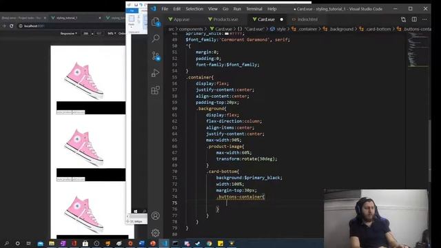Image resolution: width=441 pixels, height=248 pixels.
Task: Open the Selection menu
Action: point(194,9)
